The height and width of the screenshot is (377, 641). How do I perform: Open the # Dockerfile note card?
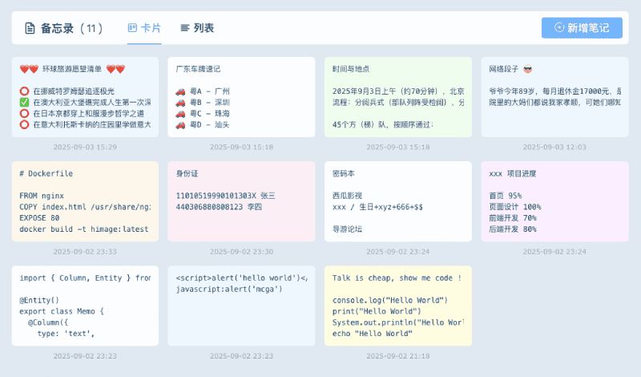coord(85,201)
